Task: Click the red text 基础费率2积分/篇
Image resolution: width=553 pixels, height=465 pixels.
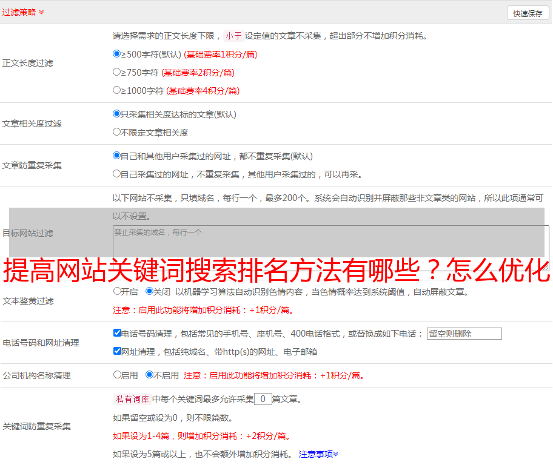Action: (198, 73)
